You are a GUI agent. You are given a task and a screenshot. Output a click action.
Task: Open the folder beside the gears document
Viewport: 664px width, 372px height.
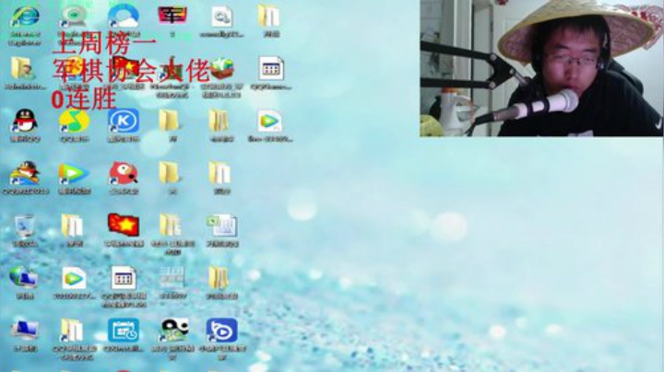tap(269, 17)
